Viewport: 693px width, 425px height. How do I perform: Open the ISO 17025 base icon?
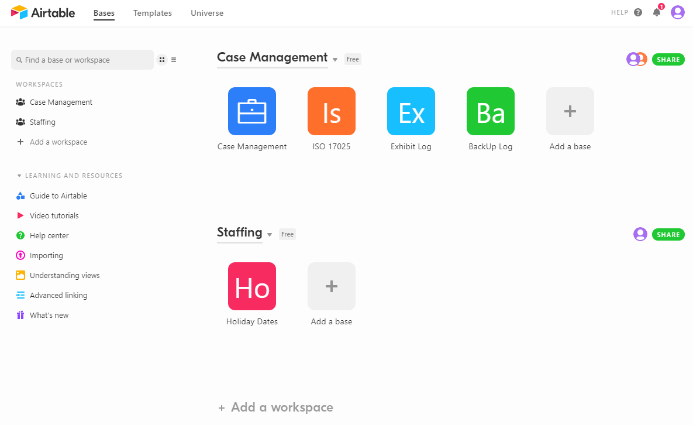point(332,111)
